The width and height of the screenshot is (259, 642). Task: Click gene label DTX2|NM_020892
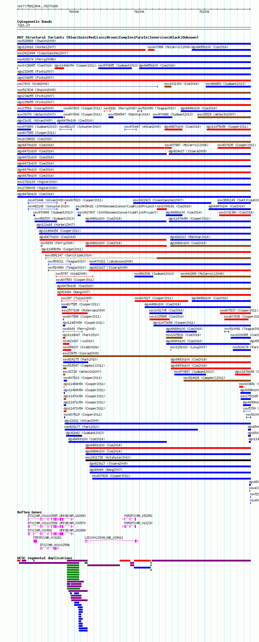point(40,530)
